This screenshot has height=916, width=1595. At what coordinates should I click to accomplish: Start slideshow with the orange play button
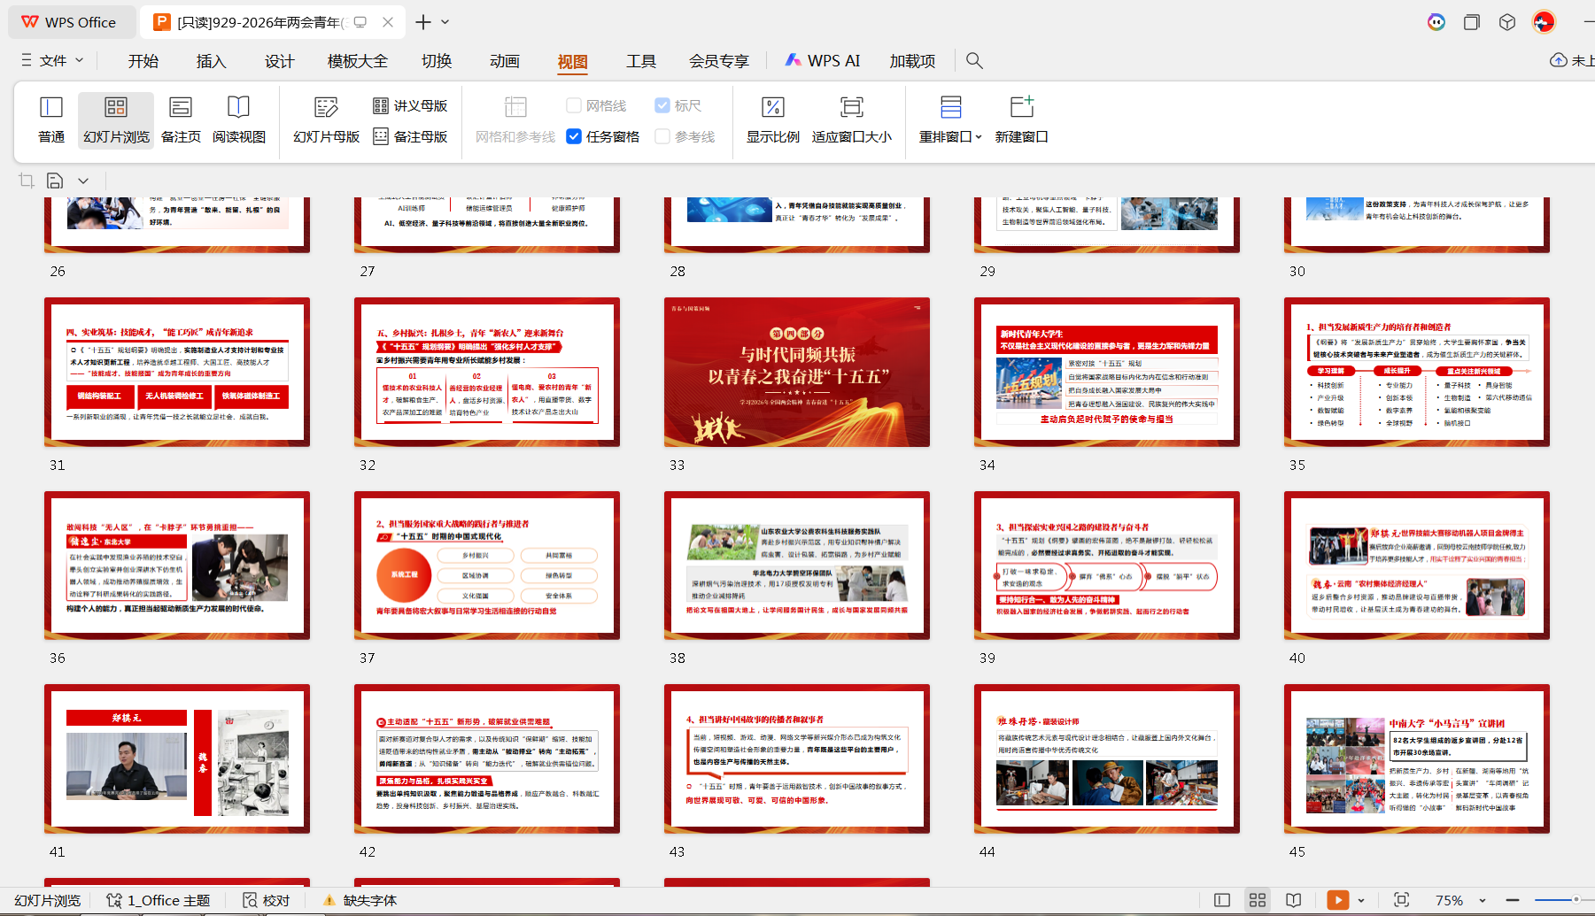(x=1338, y=900)
